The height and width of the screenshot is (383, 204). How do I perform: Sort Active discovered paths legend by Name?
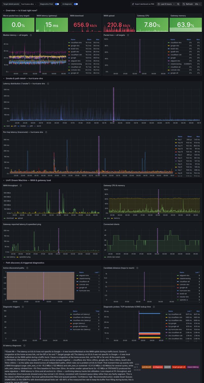pos(81,272)
